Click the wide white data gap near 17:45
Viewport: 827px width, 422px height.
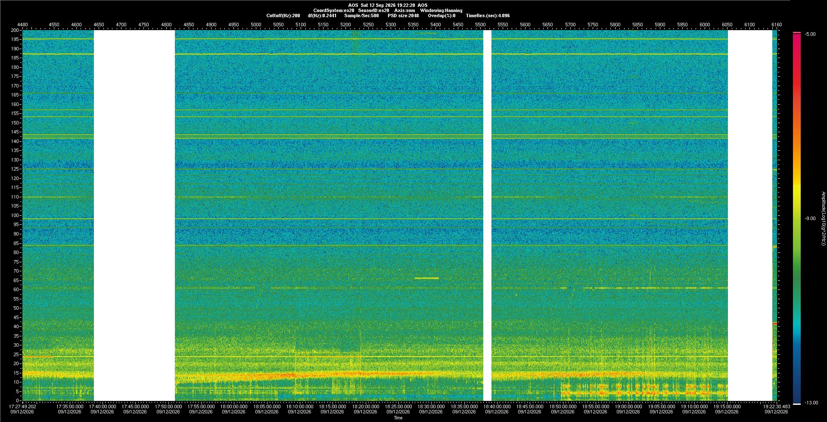(x=134, y=215)
